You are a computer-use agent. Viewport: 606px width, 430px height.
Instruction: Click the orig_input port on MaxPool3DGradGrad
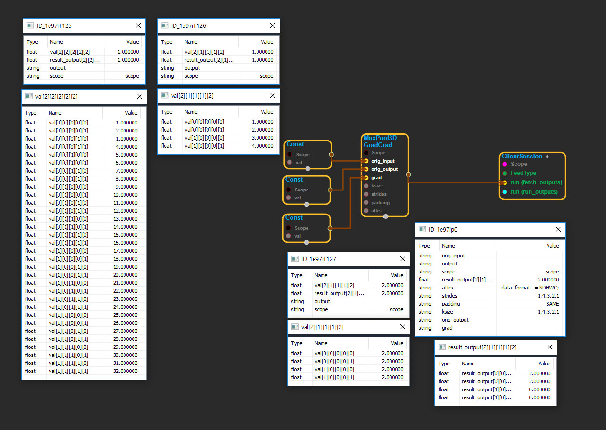[366, 161]
